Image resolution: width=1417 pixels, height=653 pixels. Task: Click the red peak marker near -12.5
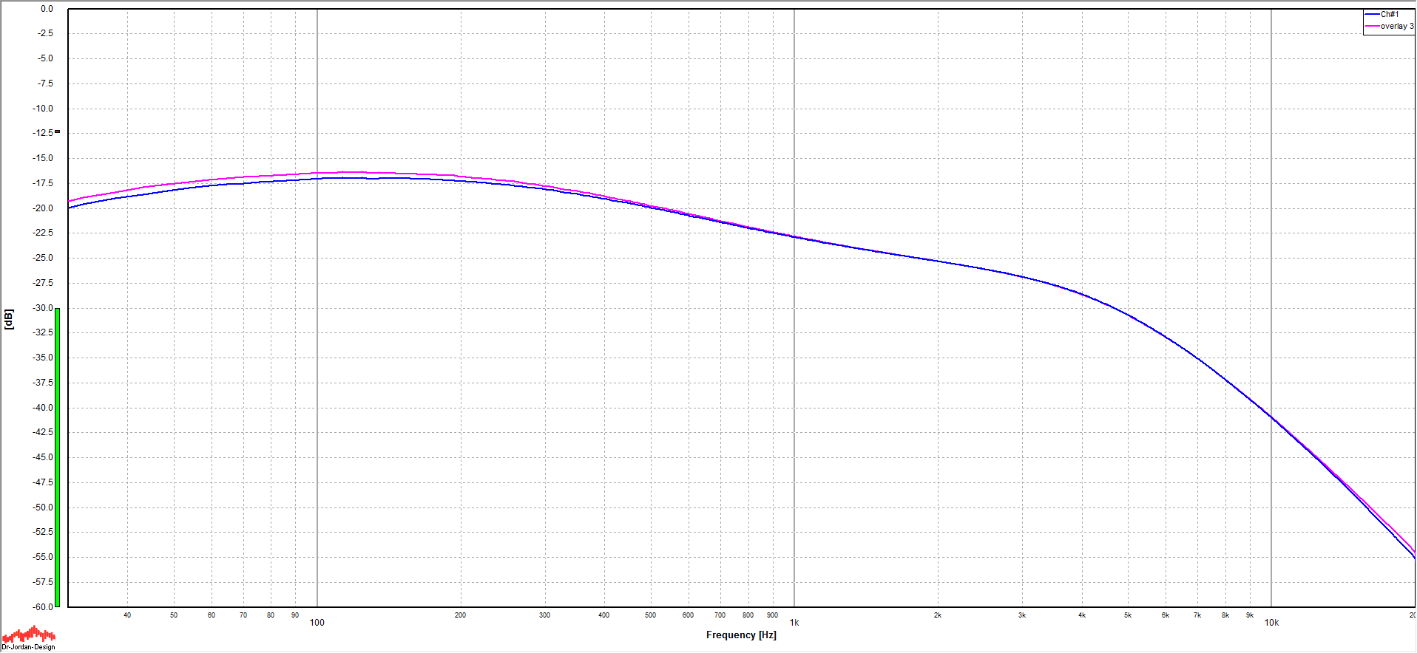[57, 131]
